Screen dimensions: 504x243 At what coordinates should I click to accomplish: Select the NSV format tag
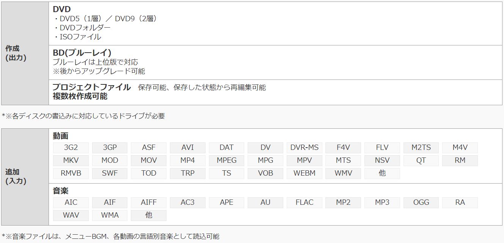[x=382, y=160]
